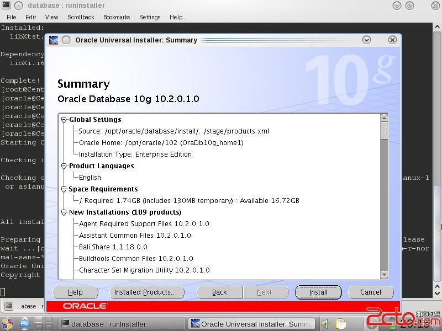The image size is (442, 331).
Task: Click the 'Product Languages' heading label
Action: point(102,166)
